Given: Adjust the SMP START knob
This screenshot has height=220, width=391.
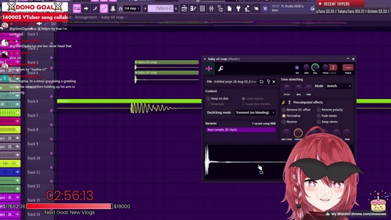Looking at the screenshot, I should point(287,133).
